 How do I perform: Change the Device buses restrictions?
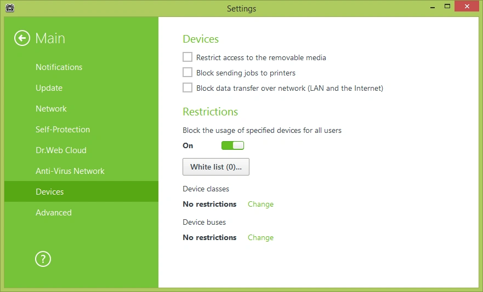click(x=260, y=237)
